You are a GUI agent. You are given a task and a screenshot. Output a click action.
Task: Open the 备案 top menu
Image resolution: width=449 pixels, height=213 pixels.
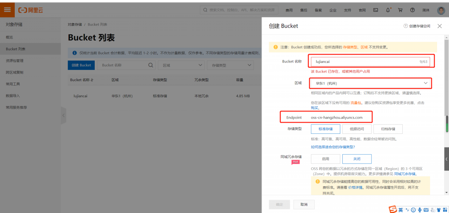click(x=318, y=10)
